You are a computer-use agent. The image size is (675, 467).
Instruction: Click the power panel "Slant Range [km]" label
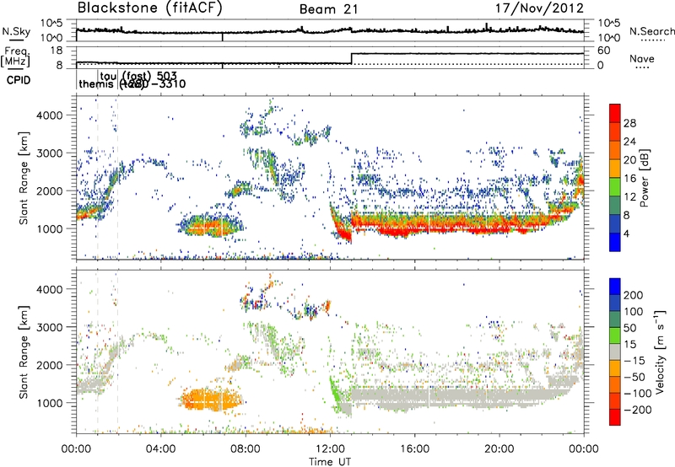coord(24,178)
